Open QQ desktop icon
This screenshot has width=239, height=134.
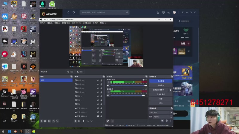coord(5,30)
